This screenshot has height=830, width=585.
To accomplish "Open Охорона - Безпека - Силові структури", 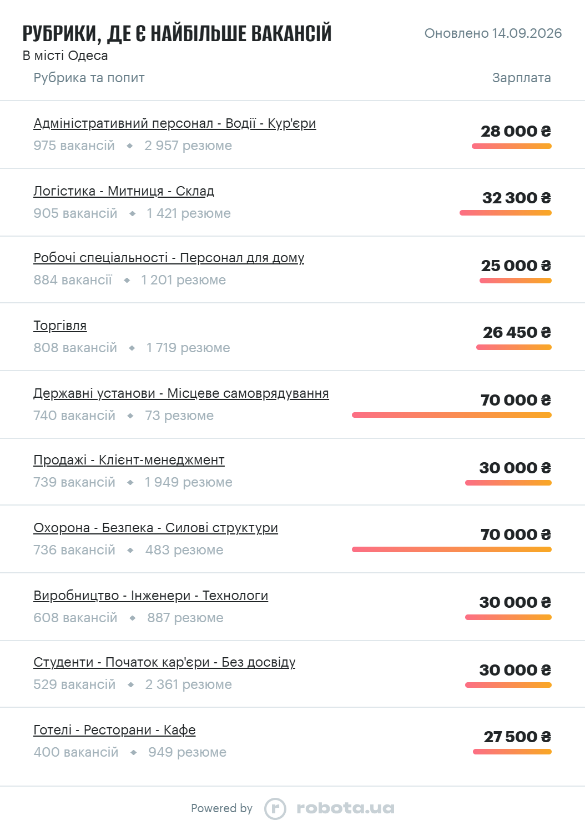I will coord(155,528).
